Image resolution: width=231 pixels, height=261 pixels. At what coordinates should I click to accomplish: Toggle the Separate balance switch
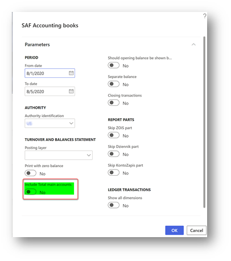114,84
